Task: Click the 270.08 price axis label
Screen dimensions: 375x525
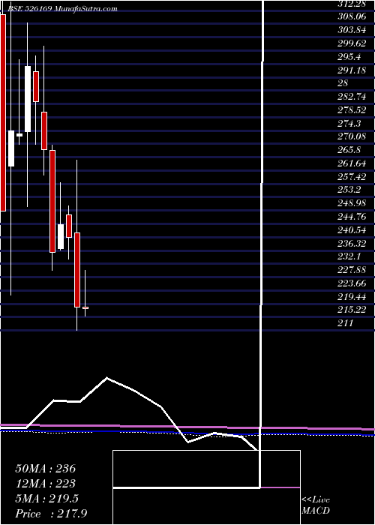Action: [352, 136]
